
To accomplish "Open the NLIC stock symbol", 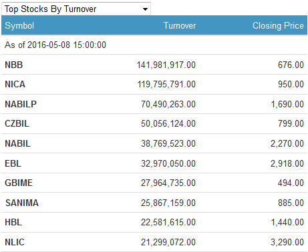I will pos(15,242).
